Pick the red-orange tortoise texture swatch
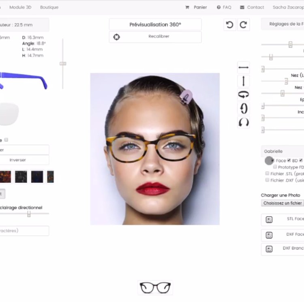Image resolution: width=304 pixels, height=302 pixels. [5, 177]
